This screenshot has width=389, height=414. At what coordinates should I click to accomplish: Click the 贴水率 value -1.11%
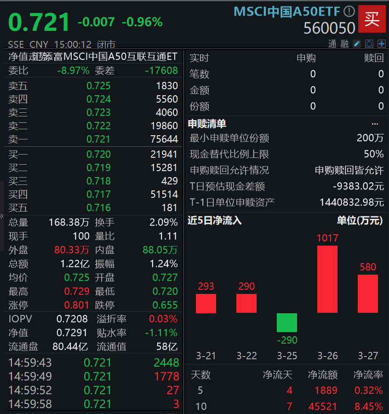click(x=161, y=333)
